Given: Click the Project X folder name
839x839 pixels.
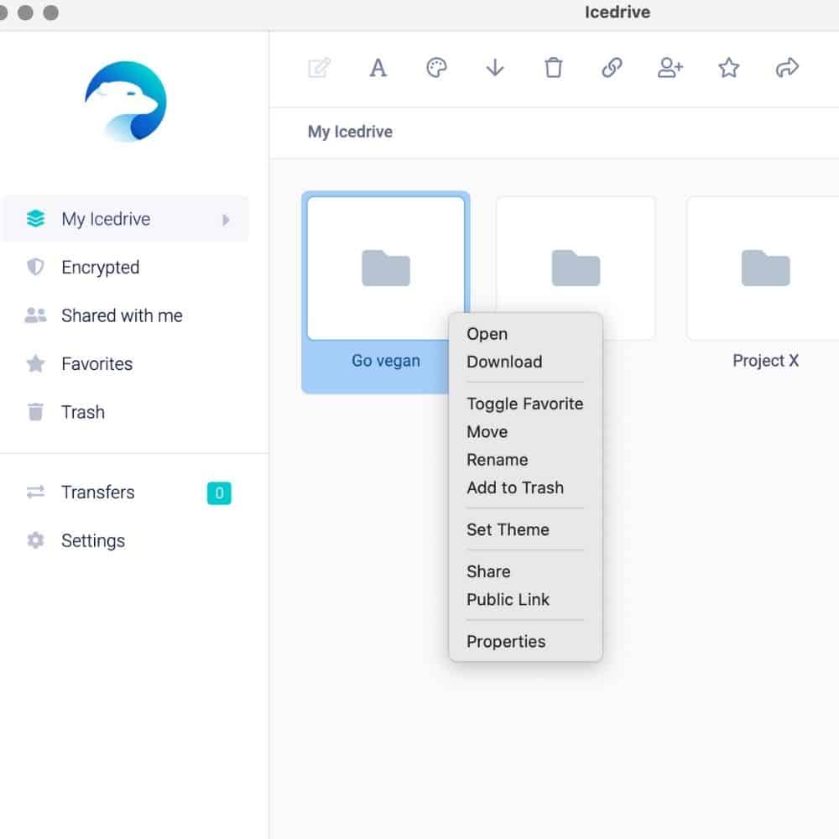Looking at the screenshot, I should [766, 361].
